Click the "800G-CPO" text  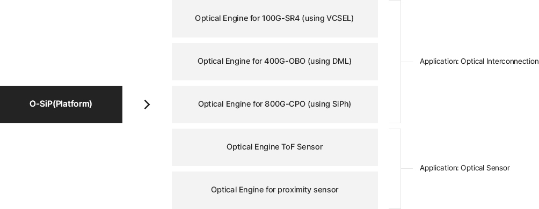[285, 104]
